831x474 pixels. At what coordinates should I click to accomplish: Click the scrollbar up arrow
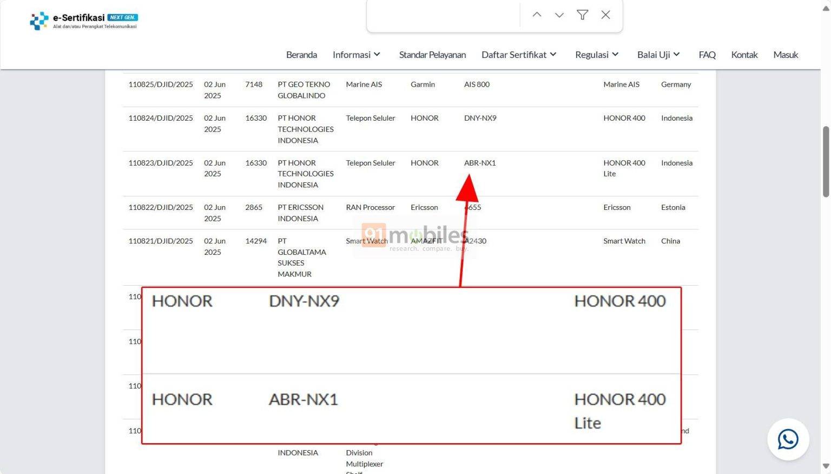pos(825,8)
